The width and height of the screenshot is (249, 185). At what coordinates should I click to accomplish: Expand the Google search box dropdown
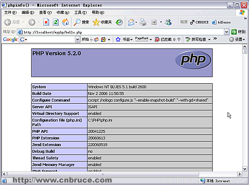77,39
